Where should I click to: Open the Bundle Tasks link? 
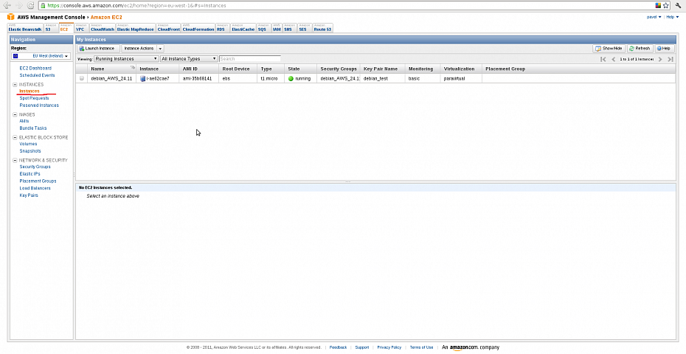(32, 128)
